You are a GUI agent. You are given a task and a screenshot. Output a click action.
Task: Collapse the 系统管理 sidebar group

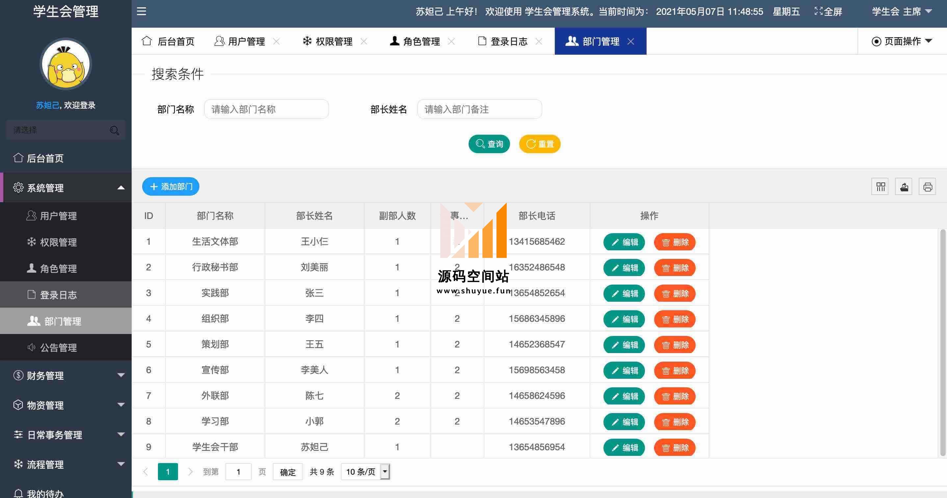tap(66, 188)
